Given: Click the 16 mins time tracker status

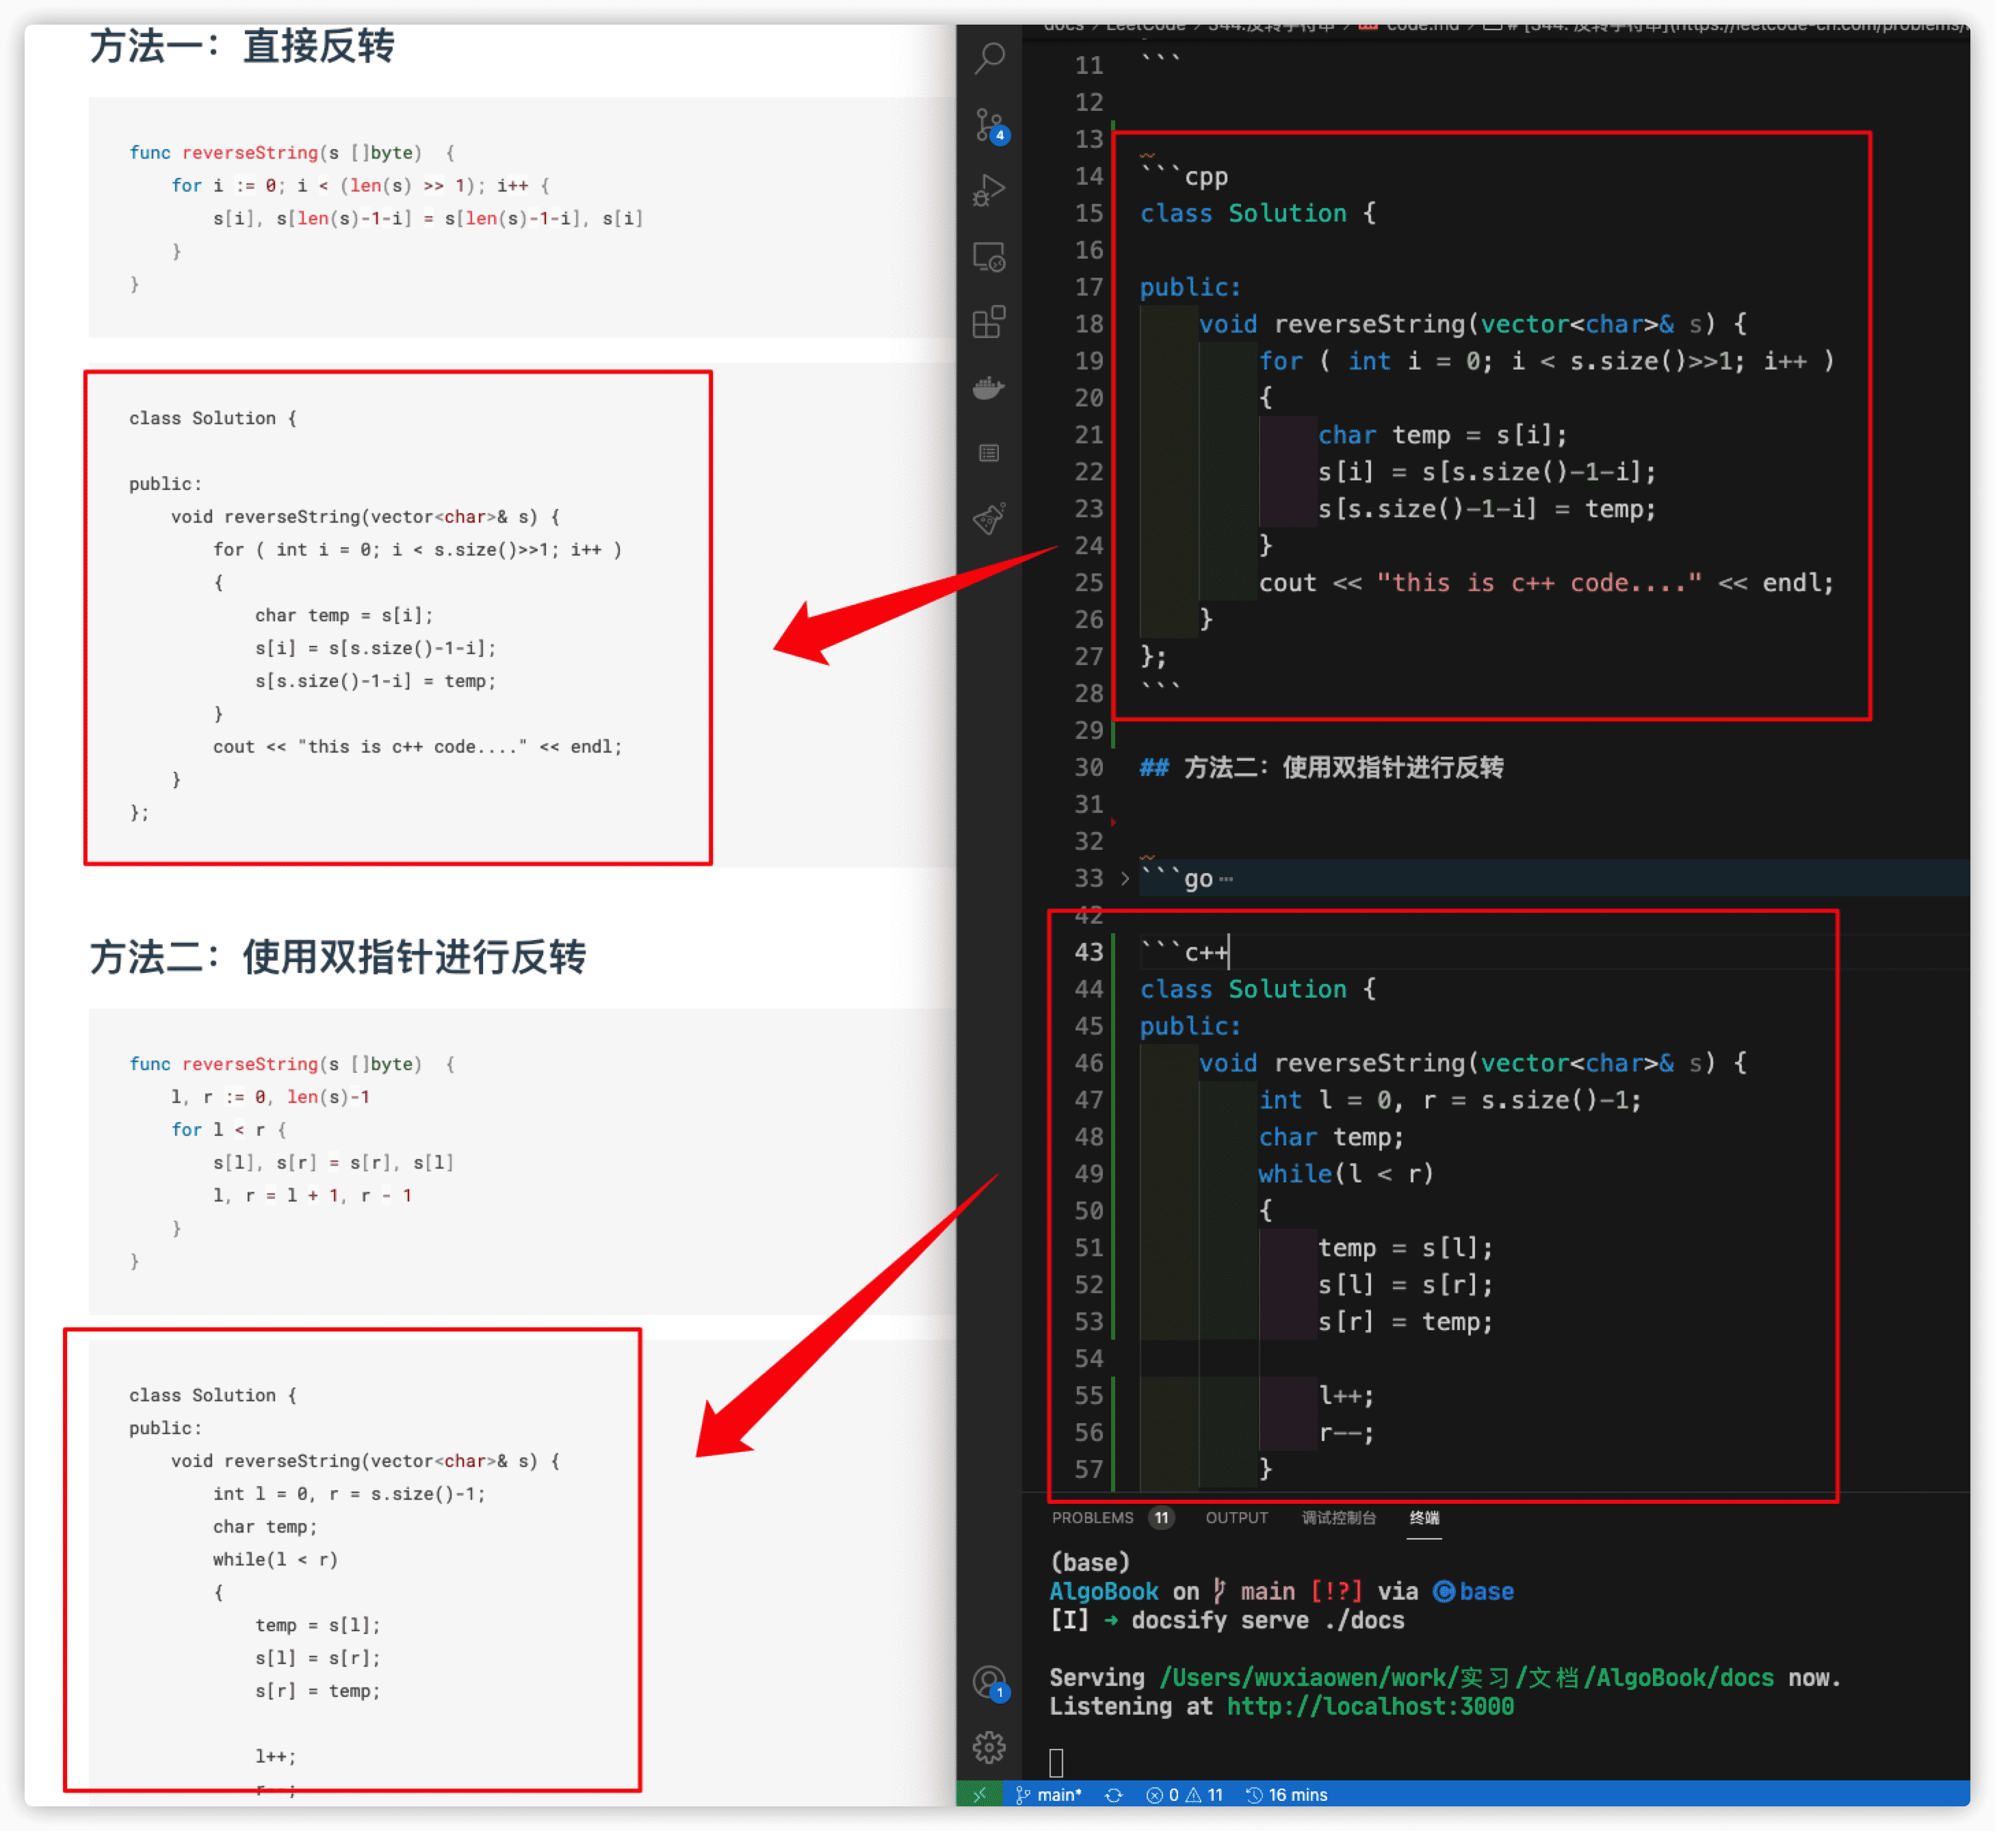Looking at the screenshot, I should pyautogui.click(x=1287, y=1795).
